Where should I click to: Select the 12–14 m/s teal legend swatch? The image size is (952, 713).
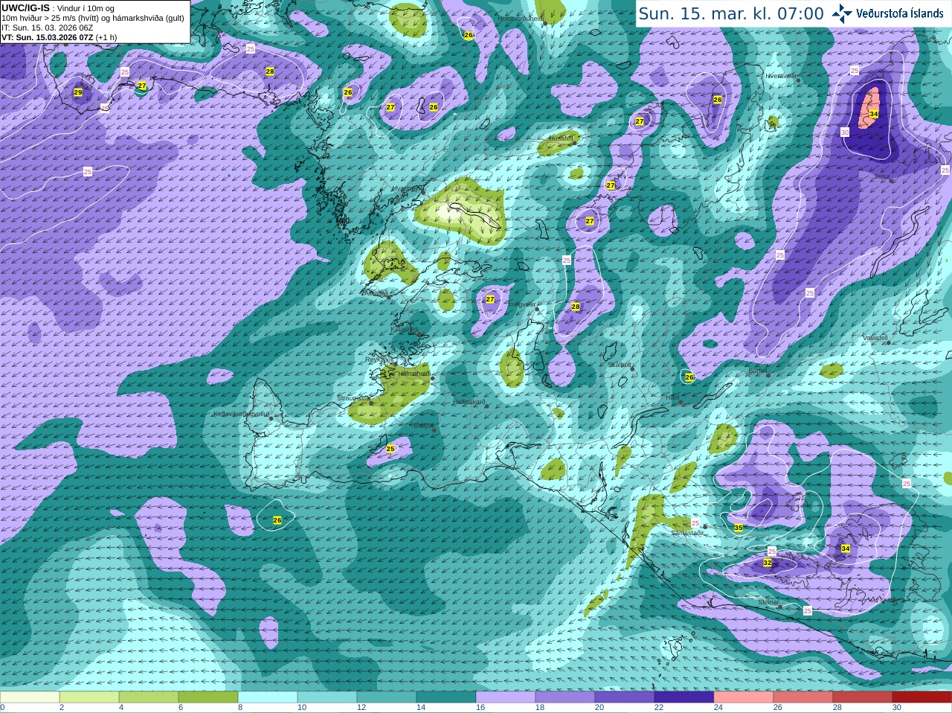387,697
